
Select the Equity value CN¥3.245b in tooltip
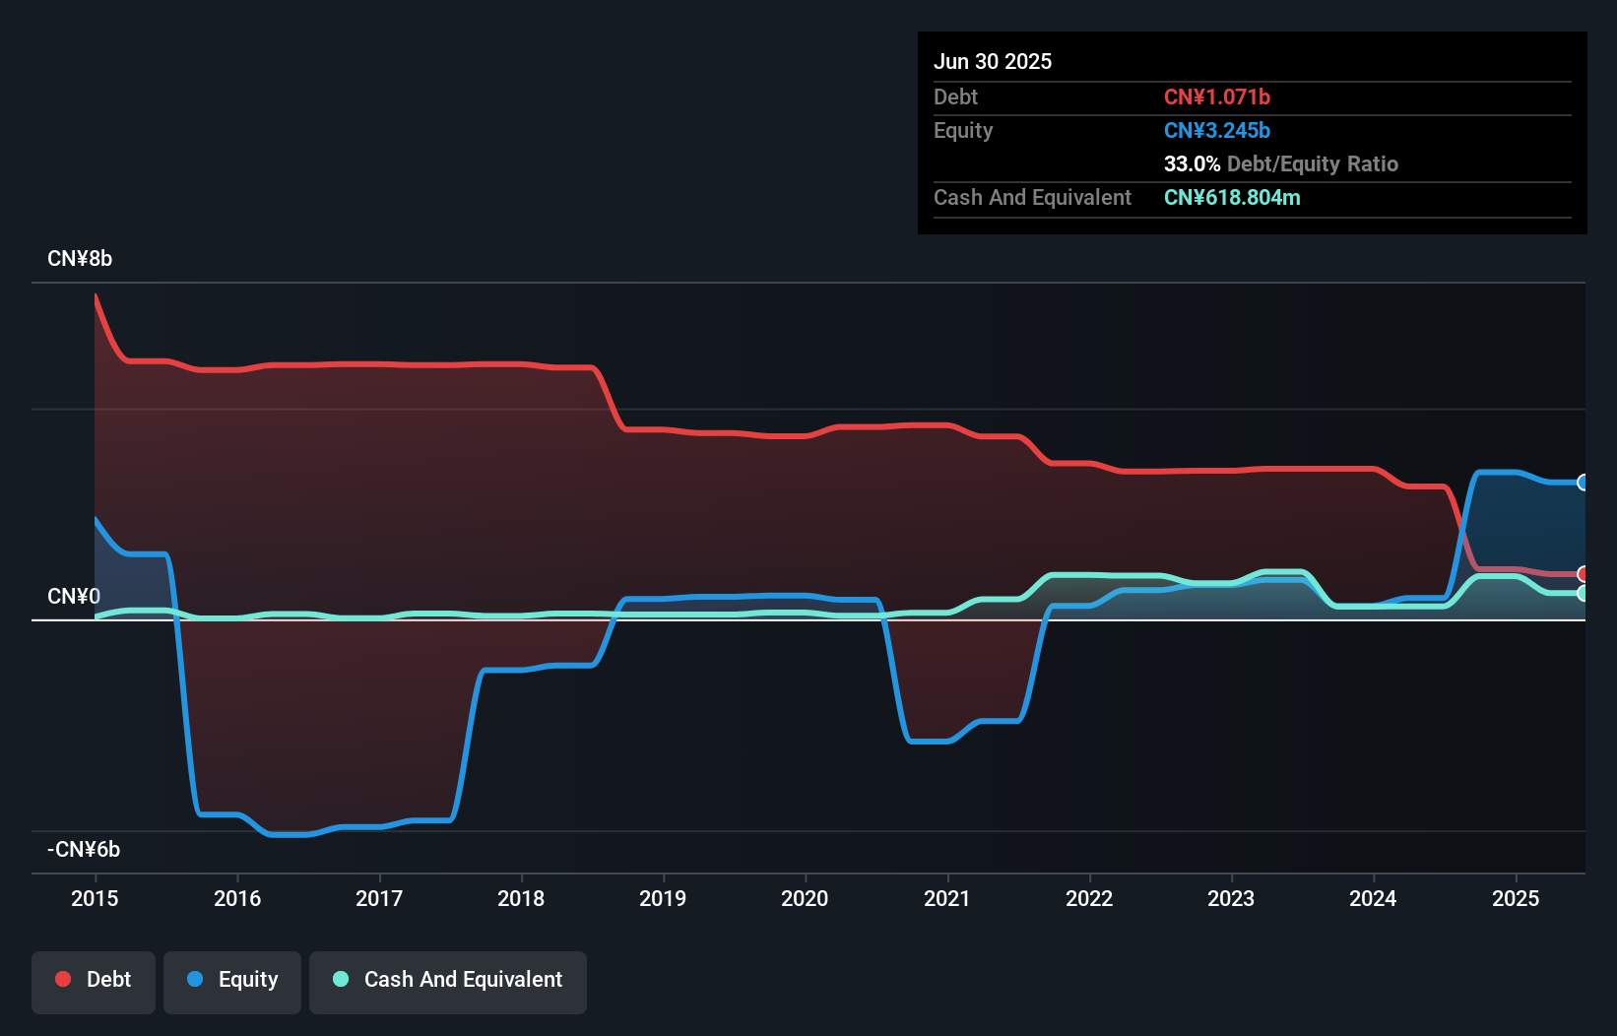click(1217, 130)
